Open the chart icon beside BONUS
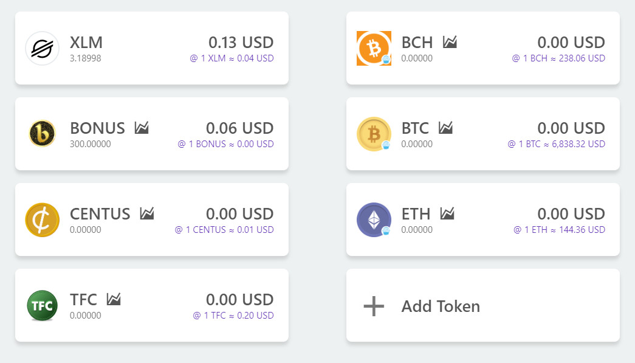This screenshot has height=363, width=635. tap(142, 128)
